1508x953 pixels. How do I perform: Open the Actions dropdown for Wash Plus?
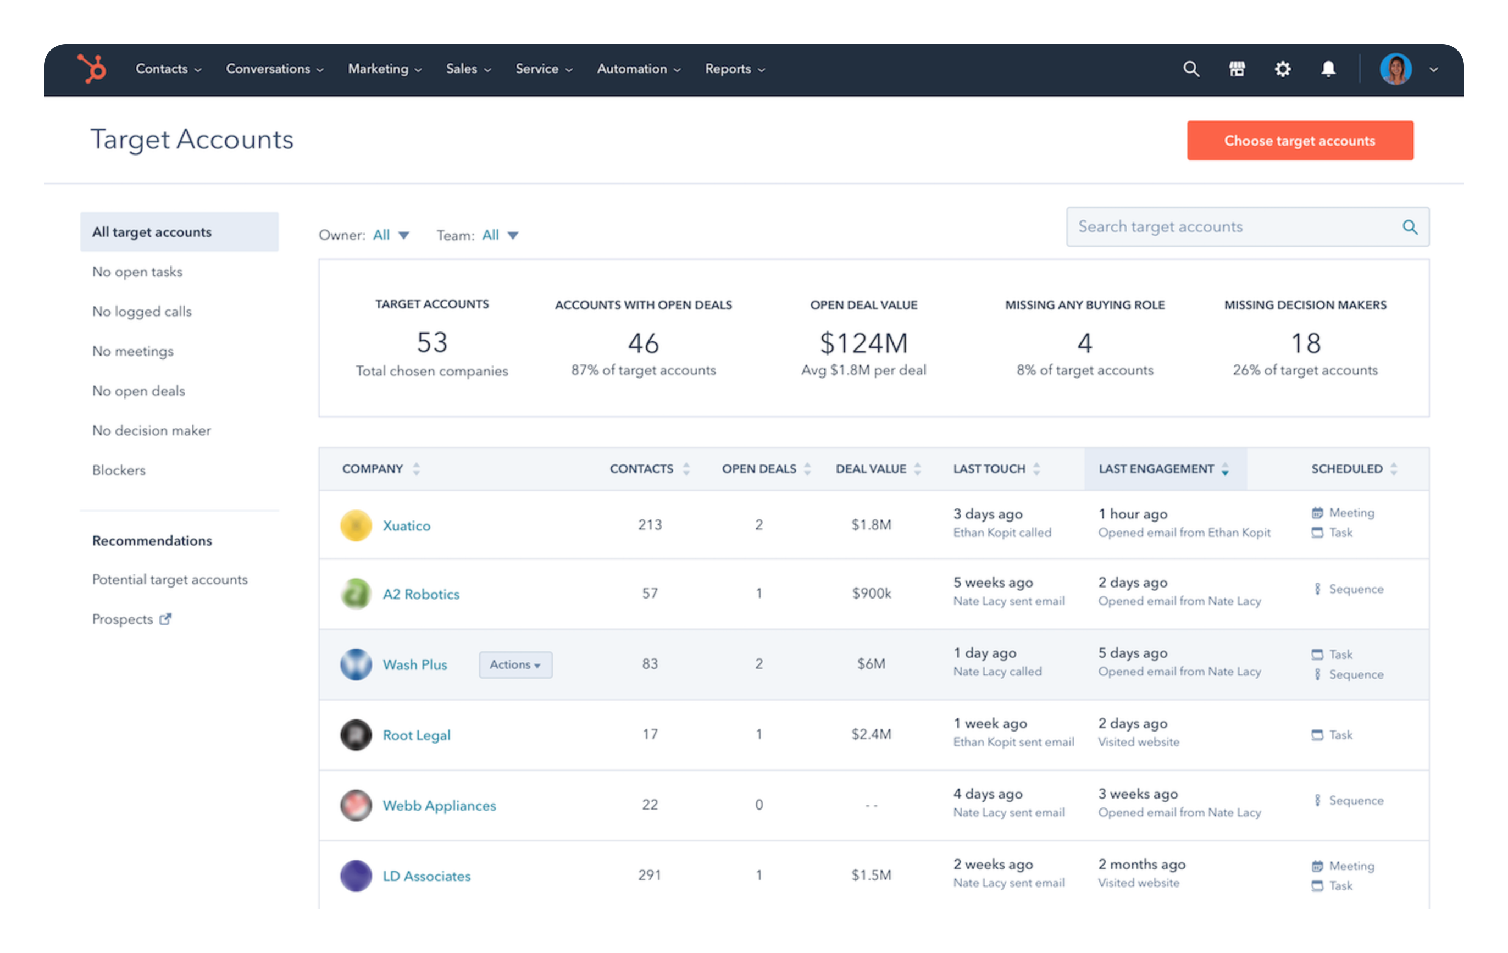coord(515,664)
